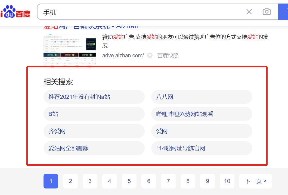Open image search via the camera icon
The image size is (288, 195).
click(x=267, y=12)
